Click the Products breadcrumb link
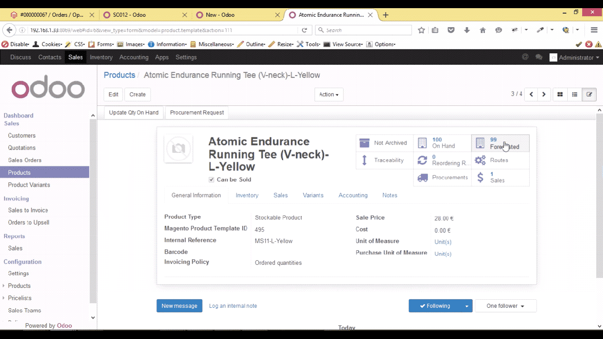 tap(119, 75)
